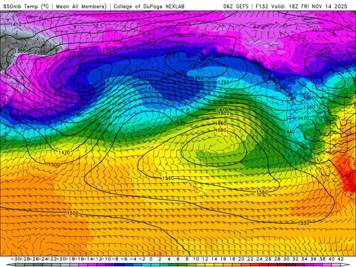
Task: Click the 24 value on the color scale
Action: tap(259, 259)
